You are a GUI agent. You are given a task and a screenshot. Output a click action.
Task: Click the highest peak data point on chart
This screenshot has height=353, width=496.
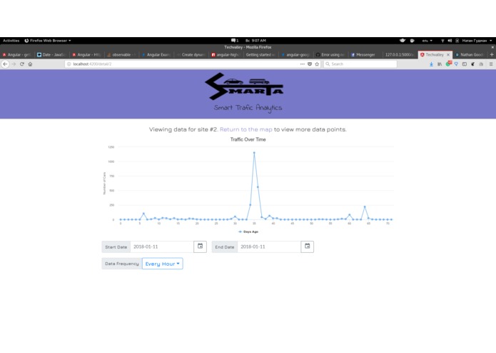[x=254, y=153]
